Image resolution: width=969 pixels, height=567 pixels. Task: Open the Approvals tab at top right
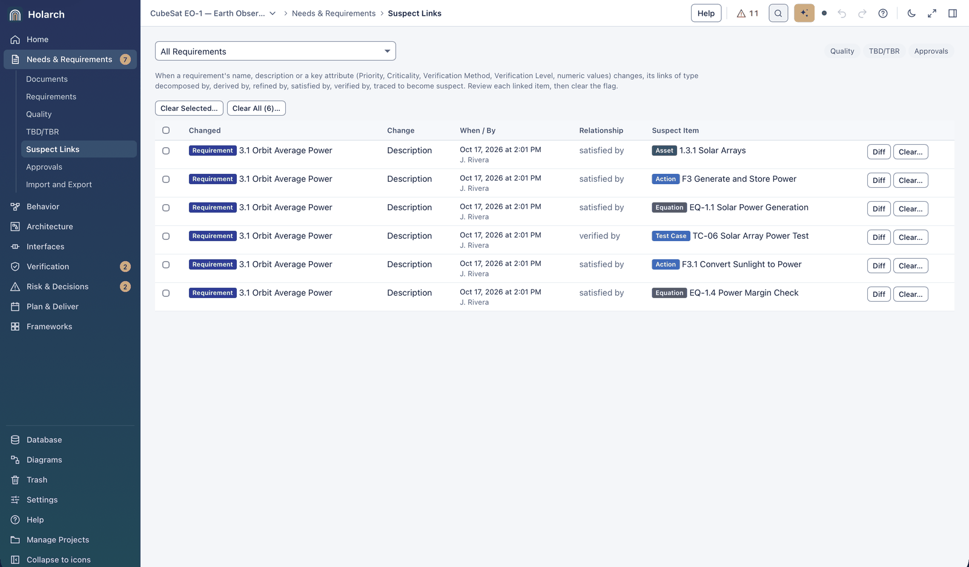click(931, 51)
